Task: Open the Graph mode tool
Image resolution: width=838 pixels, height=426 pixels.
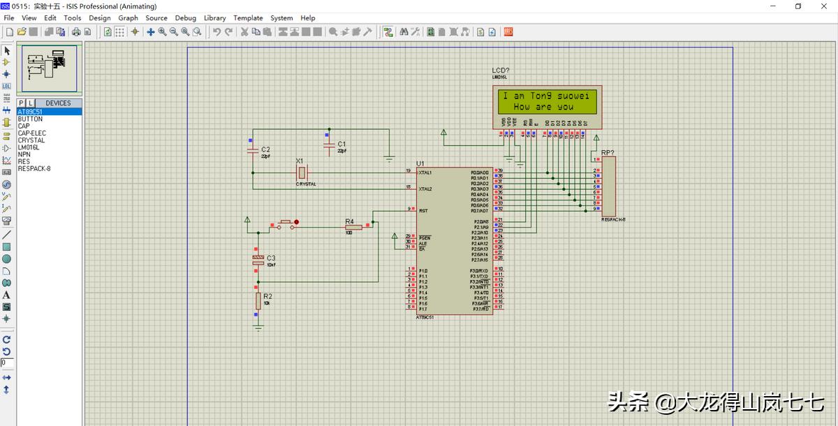Action: point(6,160)
